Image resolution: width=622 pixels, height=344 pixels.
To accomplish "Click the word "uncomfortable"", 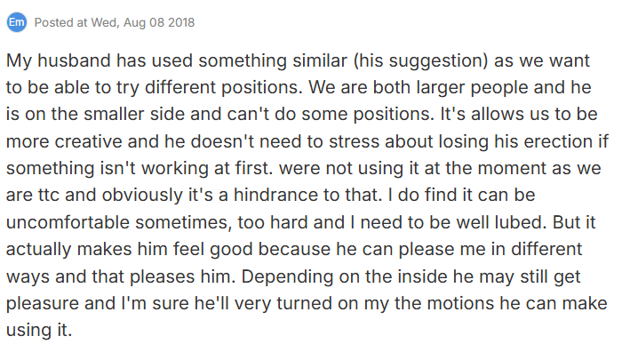I will pyautogui.click(x=68, y=222).
